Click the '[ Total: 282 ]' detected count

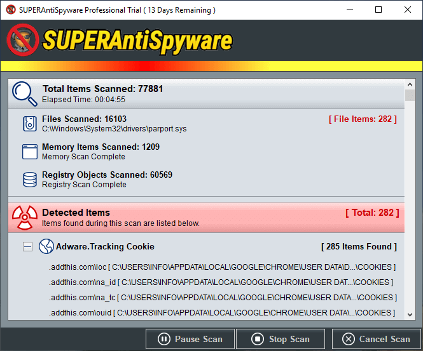click(x=372, y=213)
